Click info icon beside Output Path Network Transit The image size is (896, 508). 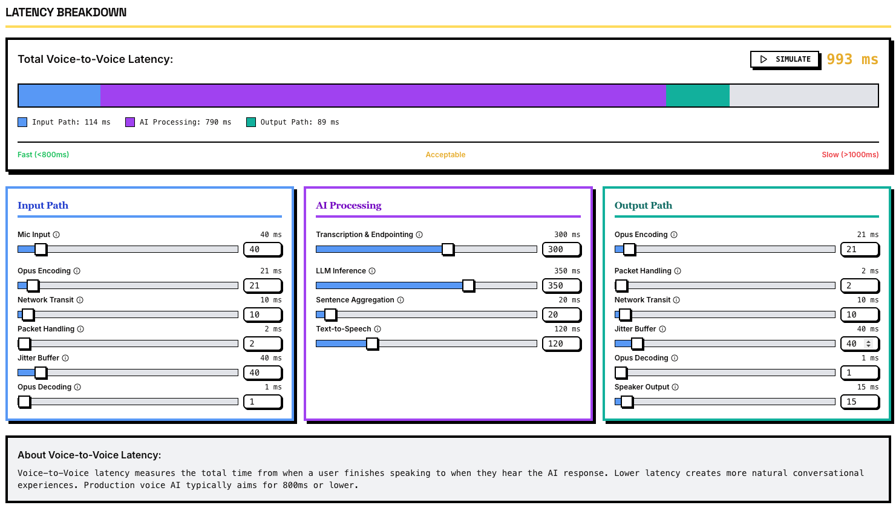pyautogui.click(x=676, y=300)
